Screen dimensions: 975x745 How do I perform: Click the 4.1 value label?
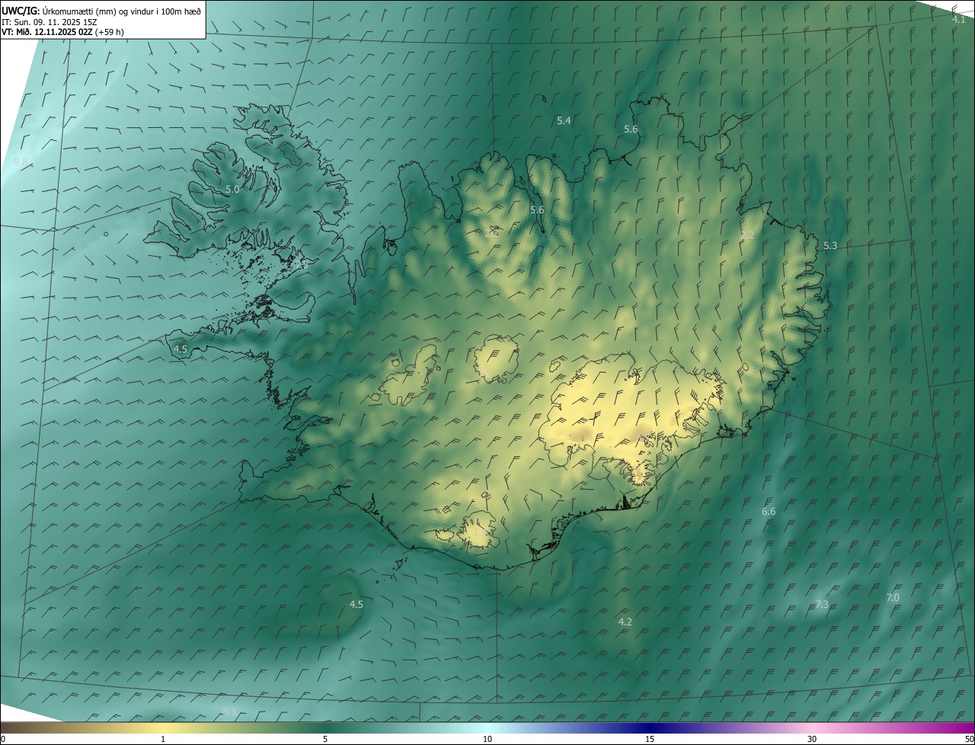pyautogui.click(x=959, y=20)
